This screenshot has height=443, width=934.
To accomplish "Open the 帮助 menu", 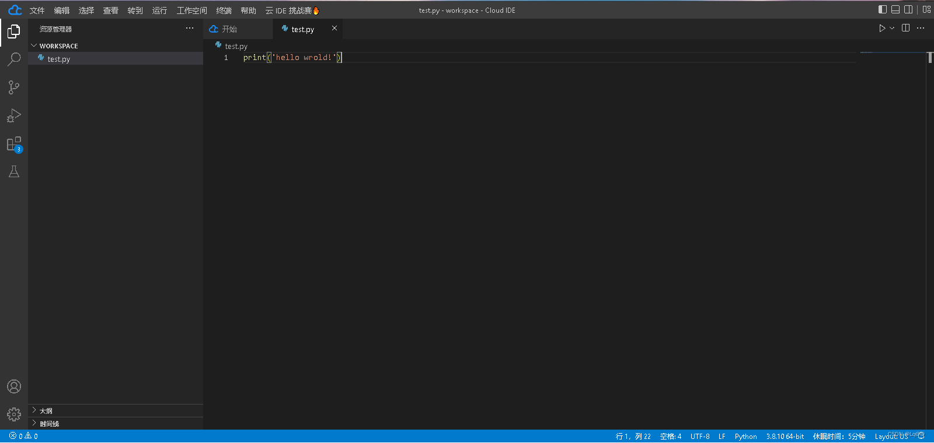I will (249, 10).
